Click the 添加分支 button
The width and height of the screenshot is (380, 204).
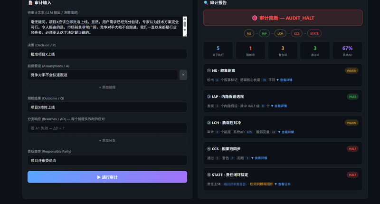click(107, 140)
